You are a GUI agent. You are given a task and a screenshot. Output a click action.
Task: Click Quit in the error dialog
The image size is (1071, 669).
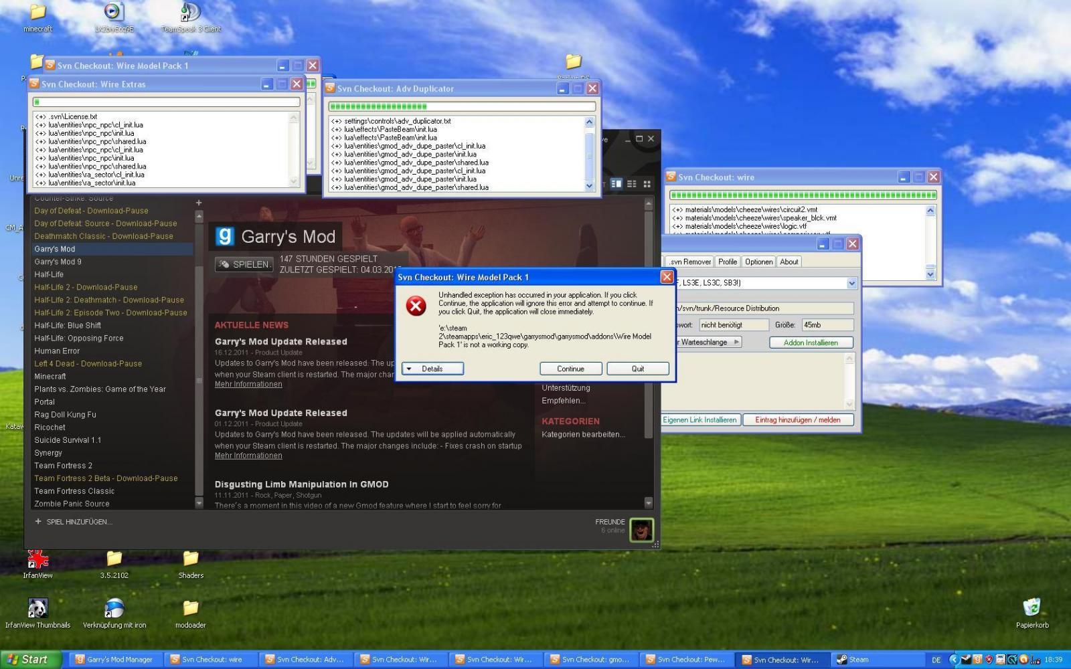pos(638,369)
